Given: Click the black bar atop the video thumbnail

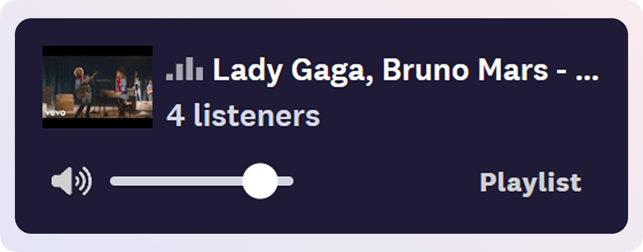Looking at the screenshot, I should pyautogui.click(x=97, y=50).
